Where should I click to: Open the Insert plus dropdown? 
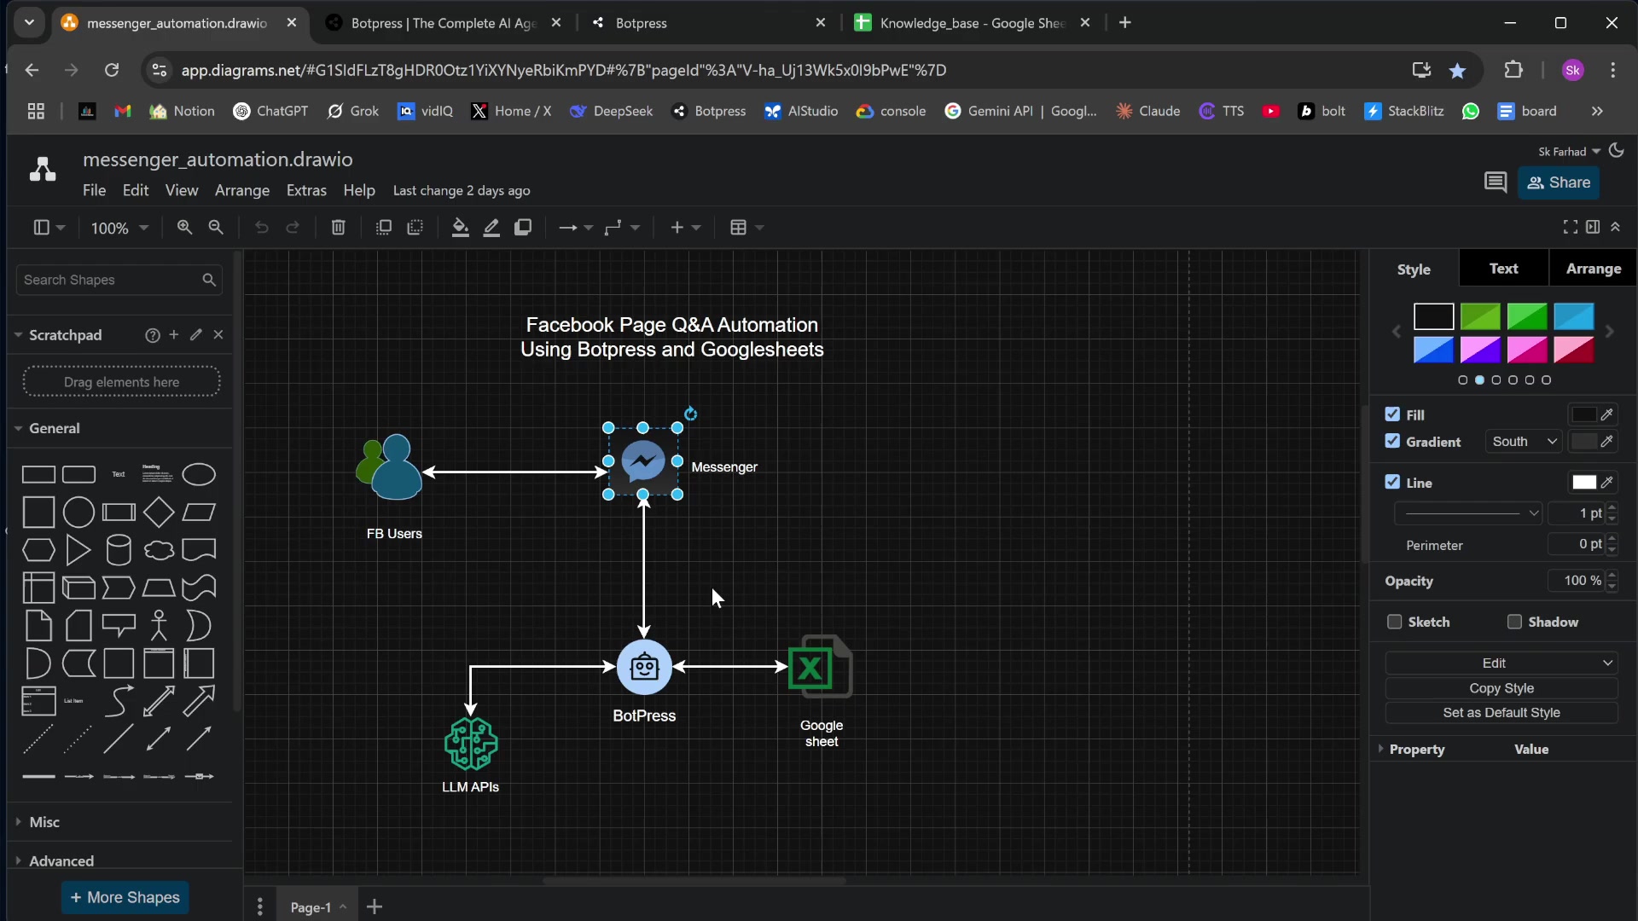(685, 228)
